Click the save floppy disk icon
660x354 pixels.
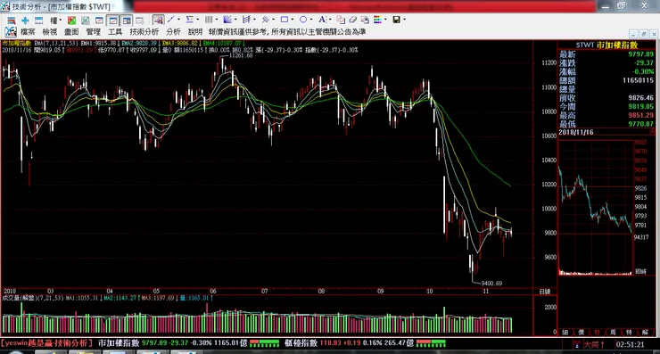click(x=396, y=20)
